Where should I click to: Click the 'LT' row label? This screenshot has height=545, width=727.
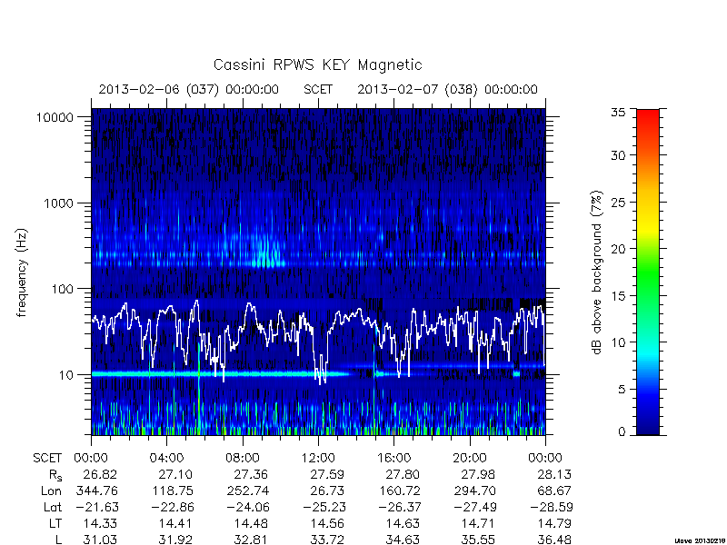(x=55, y=524)
